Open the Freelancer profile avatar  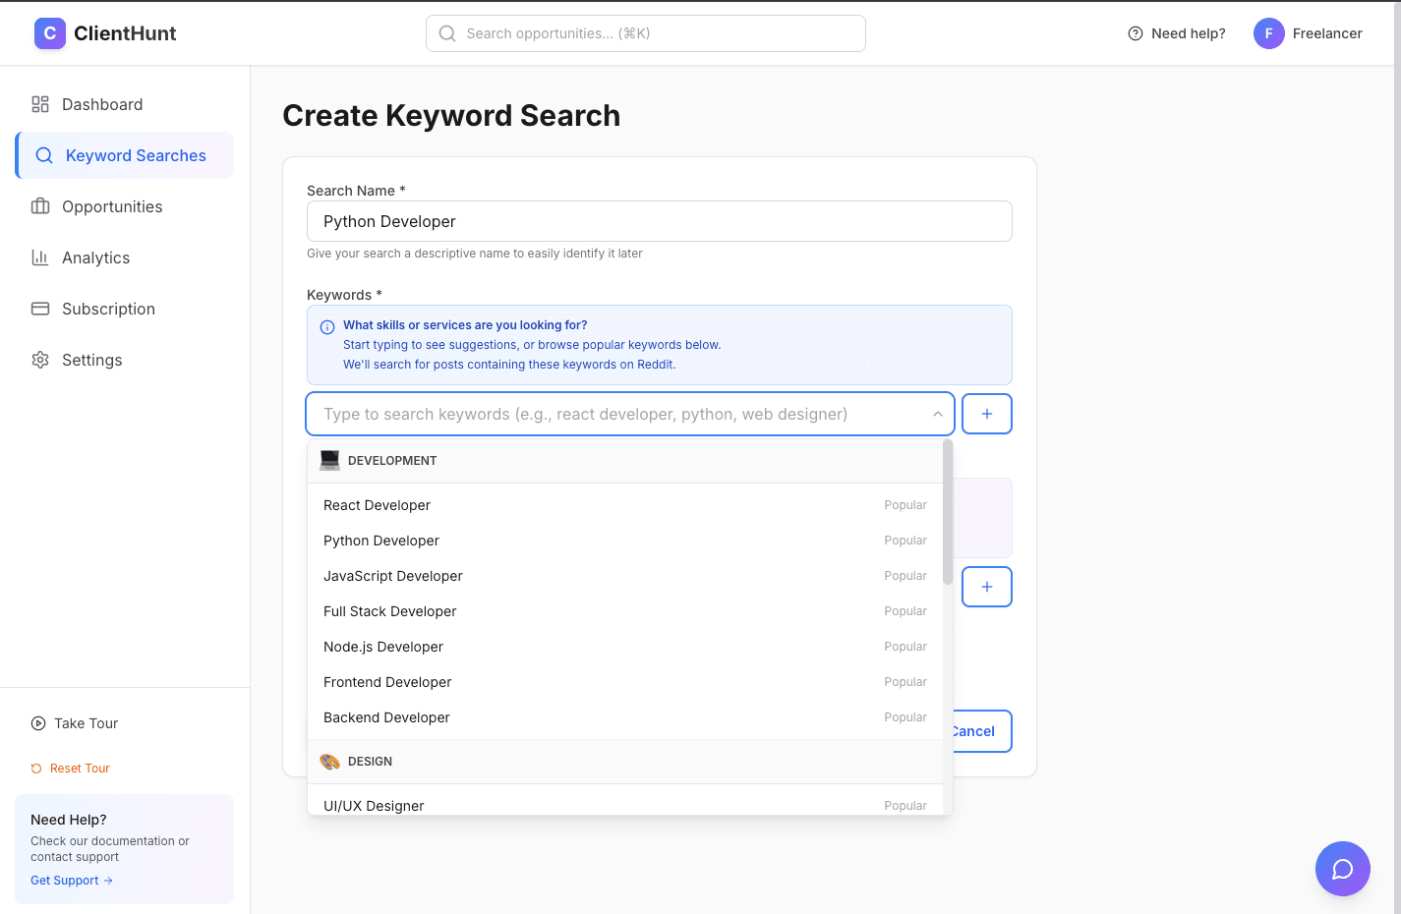pyautogui.click(x=1268, y=32)
